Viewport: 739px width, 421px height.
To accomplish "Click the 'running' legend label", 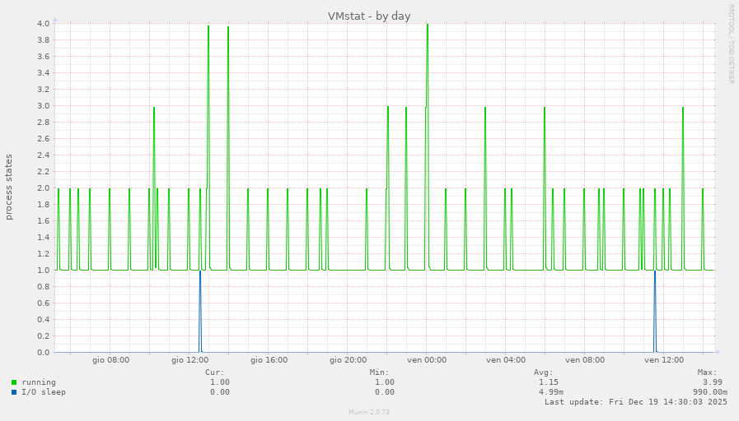I will [39, 382].
